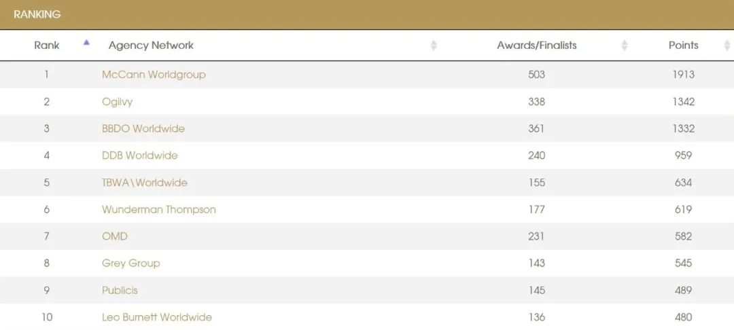Click rank number 5 cell
The height and width of the screenshot is (330, 734).
coord(47,182)
